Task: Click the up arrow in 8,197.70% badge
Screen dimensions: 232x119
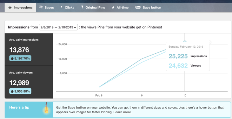Action: tap(12, 58)
